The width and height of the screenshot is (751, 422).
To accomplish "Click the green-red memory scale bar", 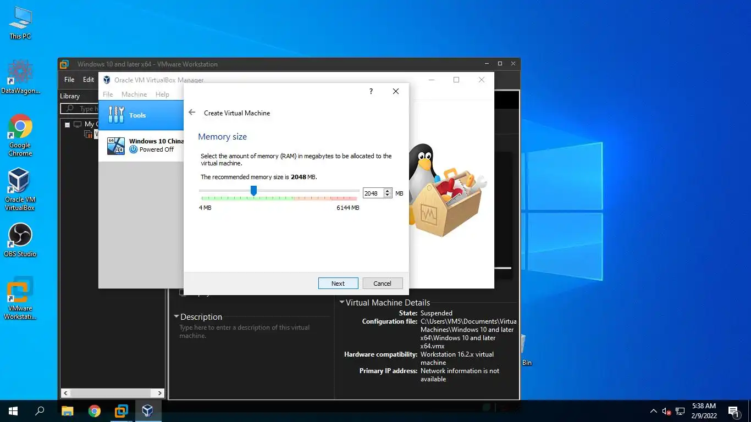I will tap(279, 199).
